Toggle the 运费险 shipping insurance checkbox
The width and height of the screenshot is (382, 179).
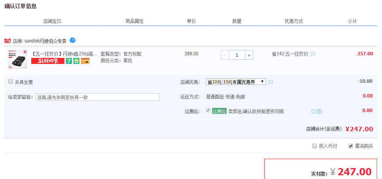[208, 110]
